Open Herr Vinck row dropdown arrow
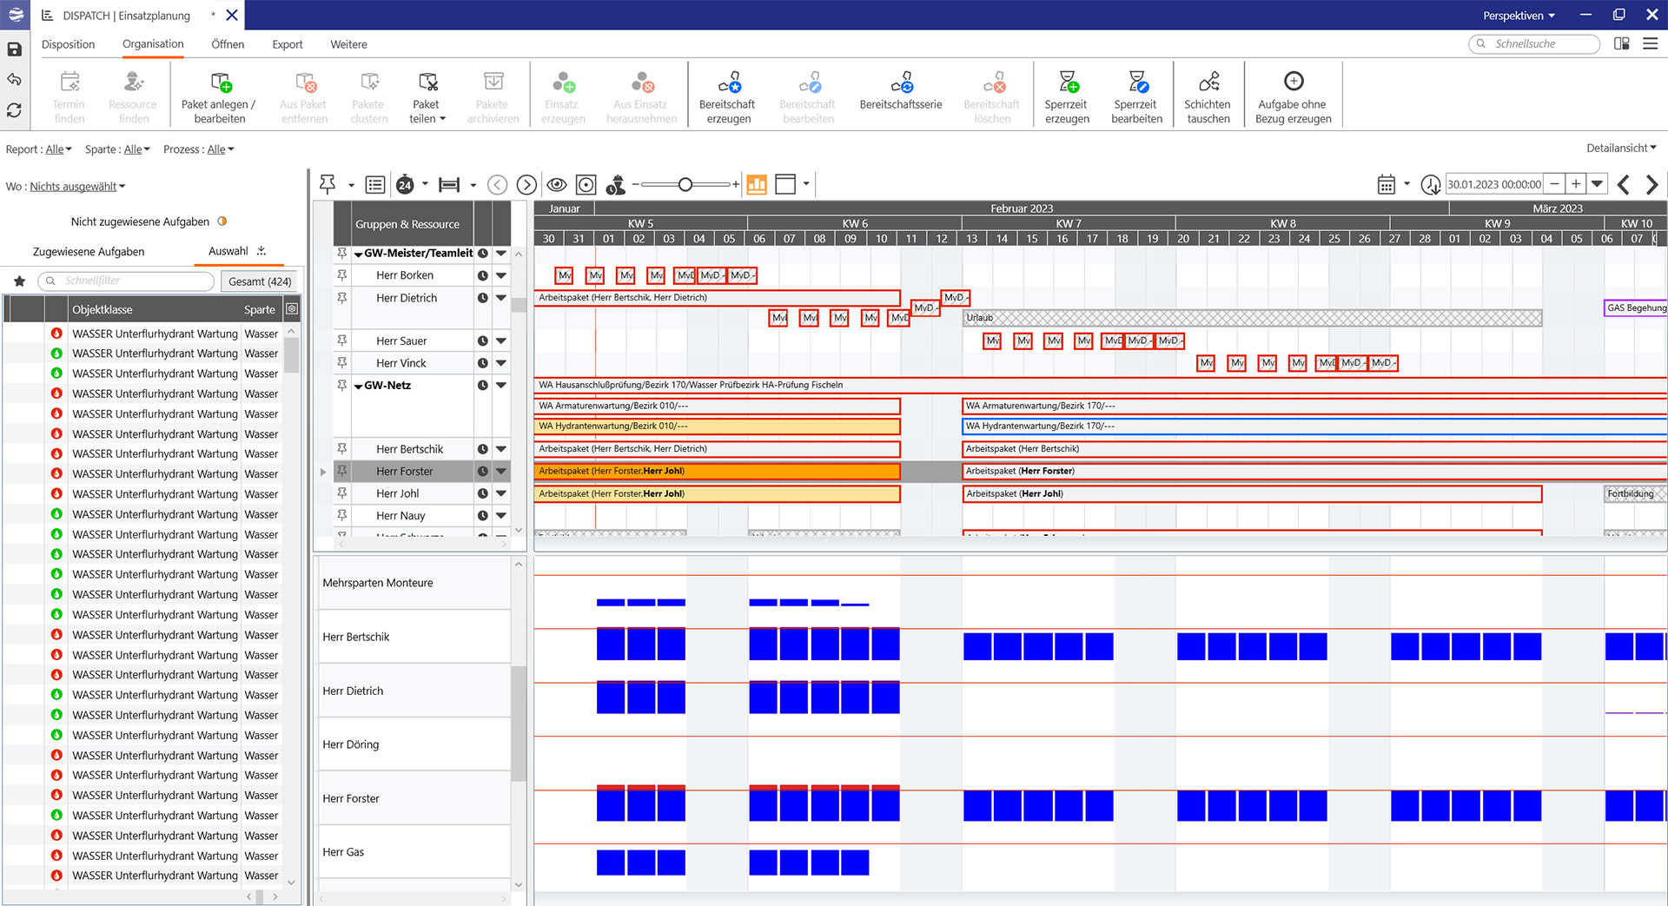 [501, 363]
